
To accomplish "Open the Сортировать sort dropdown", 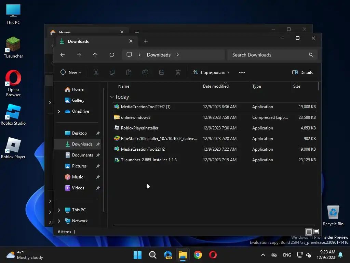I will point(211,73).
